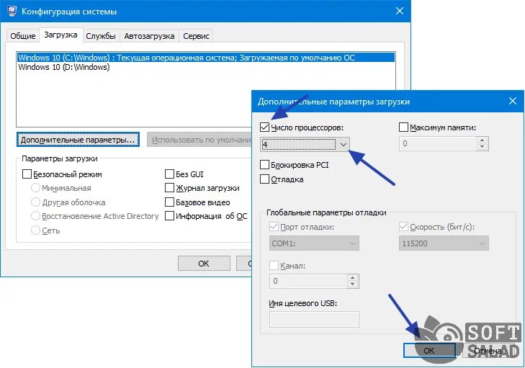
Task: Enable the Максимум памяти checkbox
Action: (x=403, y=127)
